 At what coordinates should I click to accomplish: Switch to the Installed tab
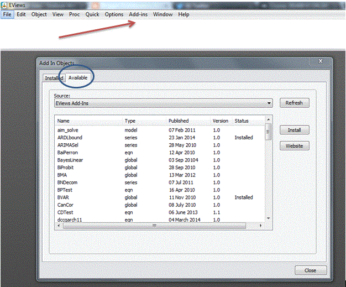pyautogui.click(x=54, y=78)
